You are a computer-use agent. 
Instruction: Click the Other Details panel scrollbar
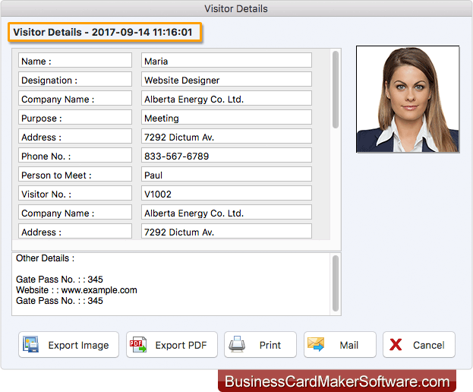pyautogui.click(x=336, y=283)
